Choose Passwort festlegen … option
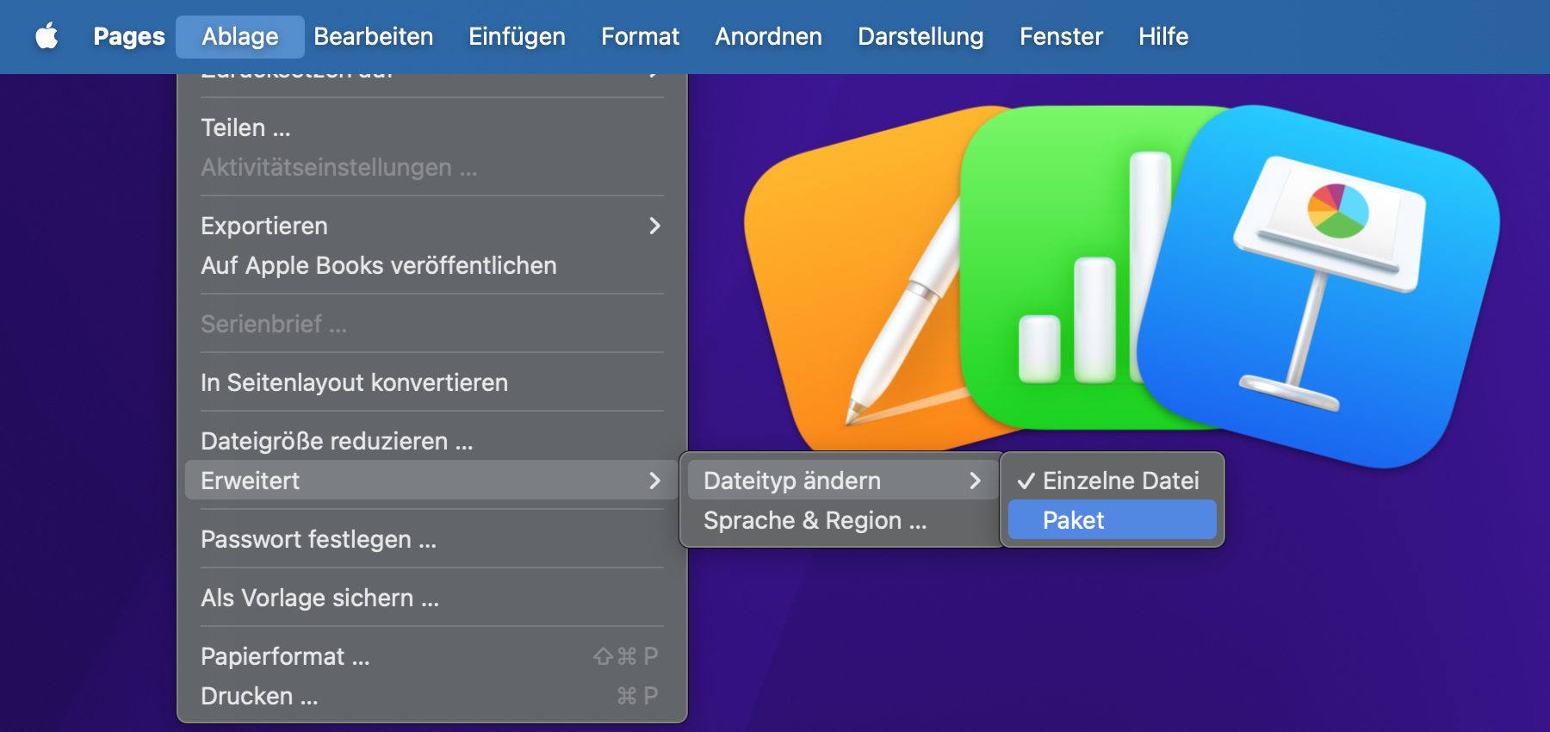Image resolution: width=1550 pixels, height=732 pixels. click(319, 539)
